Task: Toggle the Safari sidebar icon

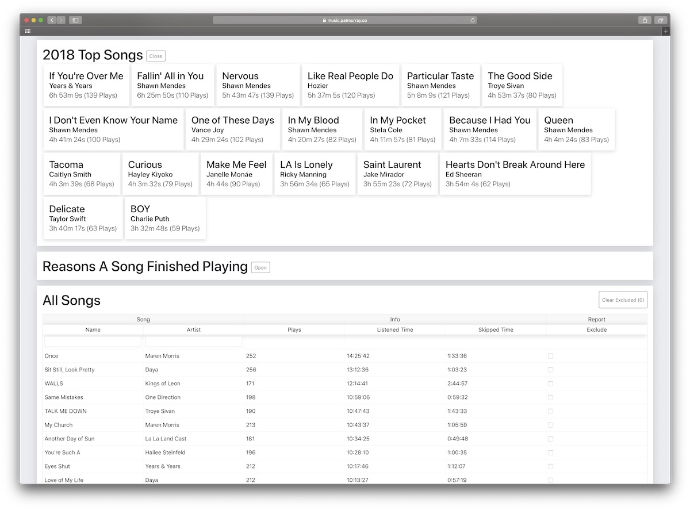Action: tap(75, 20)
